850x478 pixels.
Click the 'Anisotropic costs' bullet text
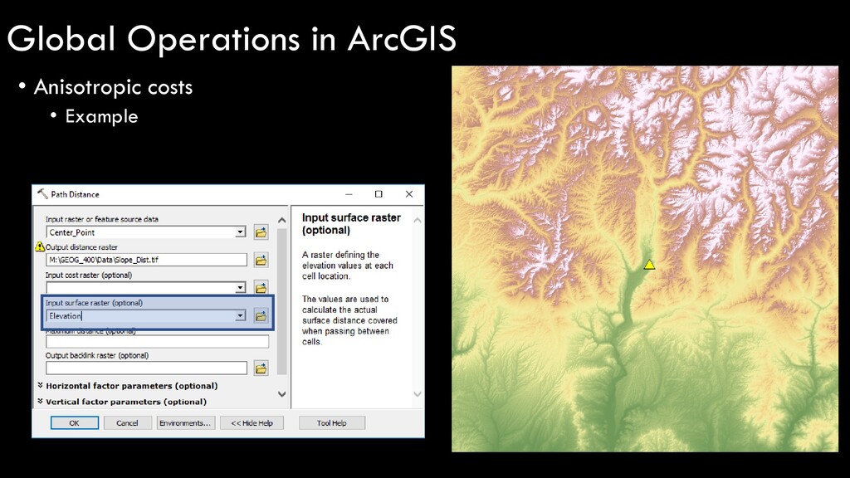pos(113,87)
